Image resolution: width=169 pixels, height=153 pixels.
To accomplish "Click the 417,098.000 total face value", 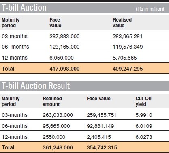I will click(64, 69).
